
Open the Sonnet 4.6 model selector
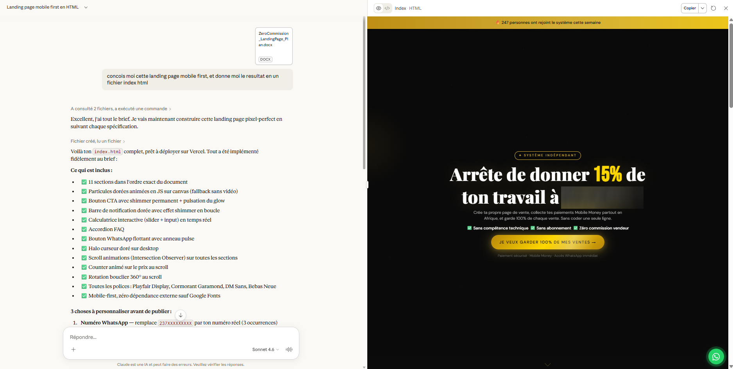[x=265, y=349]
